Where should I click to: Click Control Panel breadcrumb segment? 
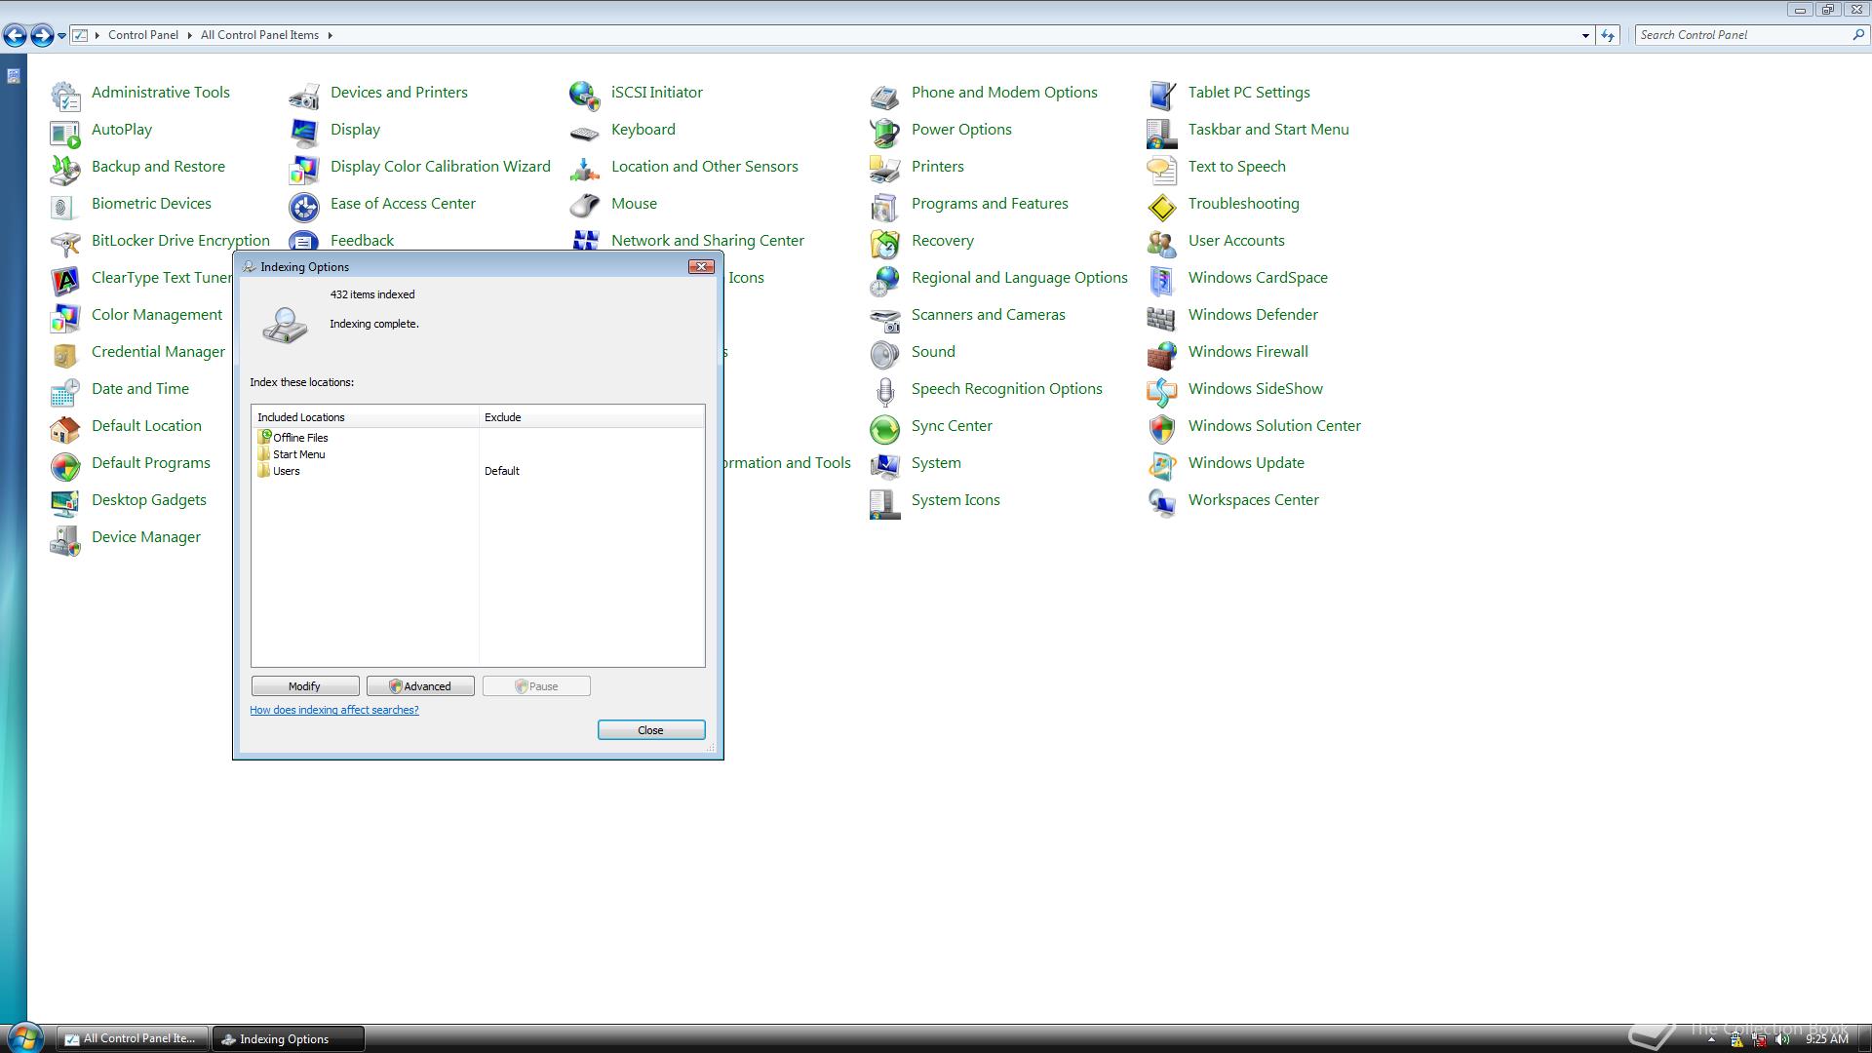click(142, 35)
